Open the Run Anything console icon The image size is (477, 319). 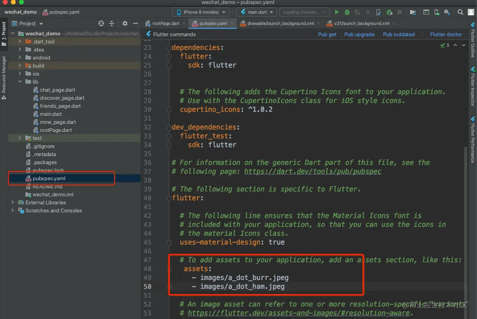coord(426,12)
